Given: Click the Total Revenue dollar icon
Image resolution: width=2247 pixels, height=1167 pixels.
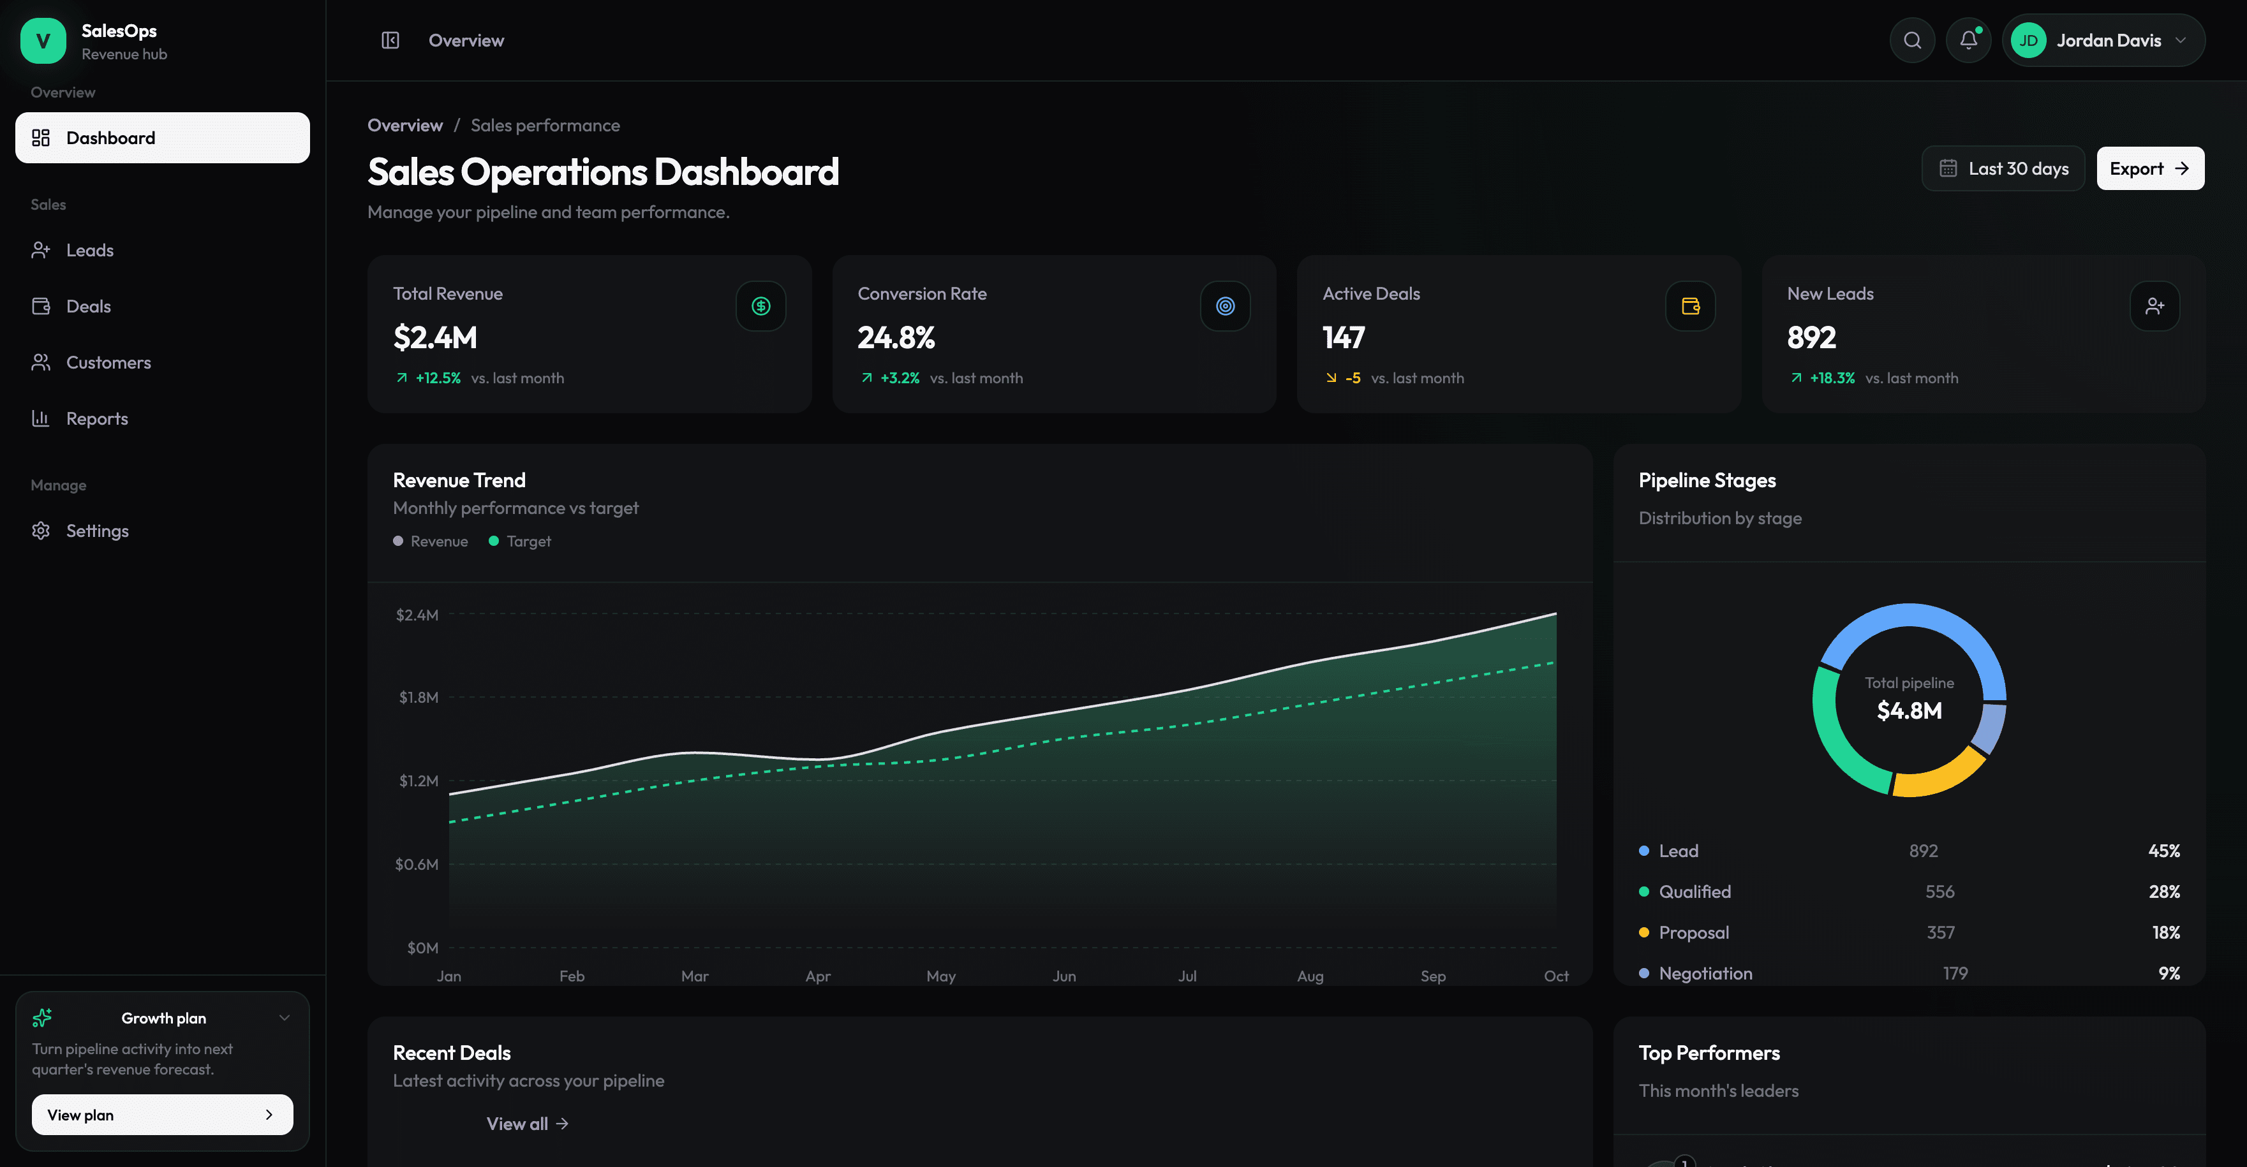Looking at the screenshot, I should click(x=760, y=306).
